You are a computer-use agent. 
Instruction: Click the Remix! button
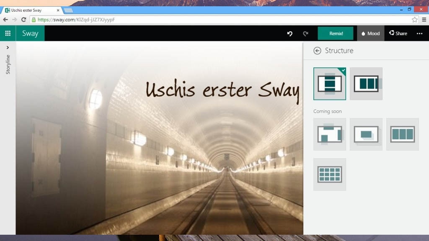point(336,33)
